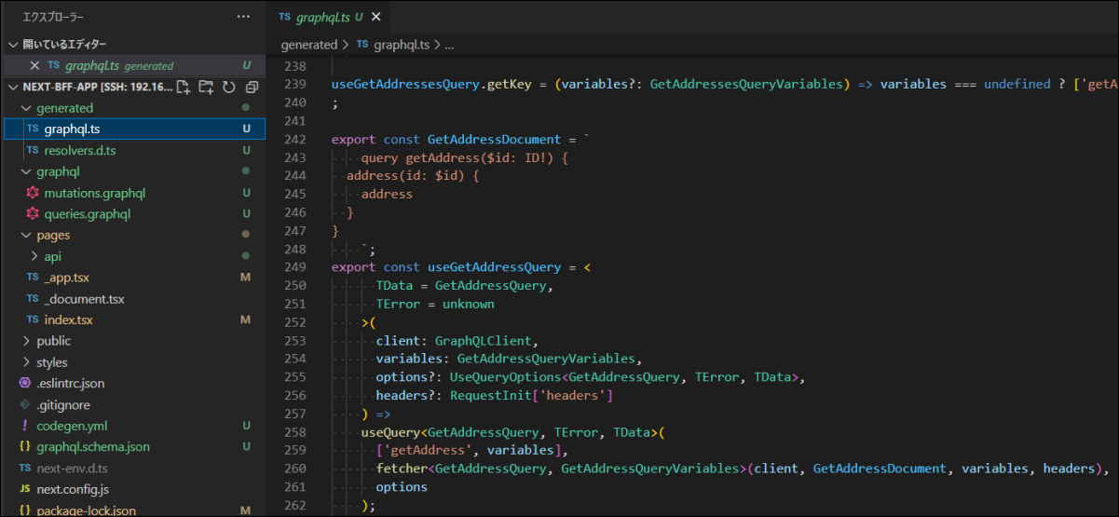Viewport: 1119px width, 517px height.
Task: Click the JSON braces icon beside package-lock.json
Action: click(25, 510)
